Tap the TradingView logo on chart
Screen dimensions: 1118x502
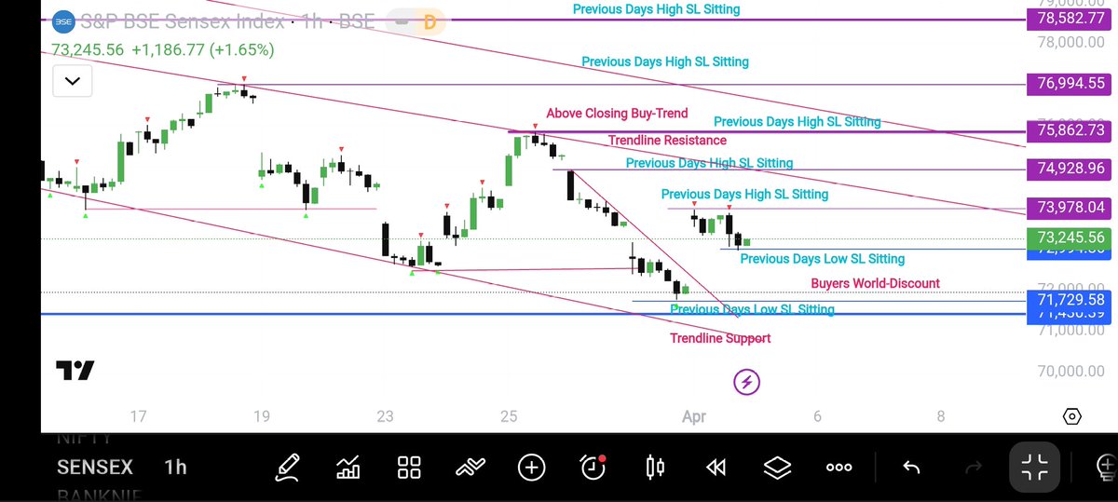point(75,371)
